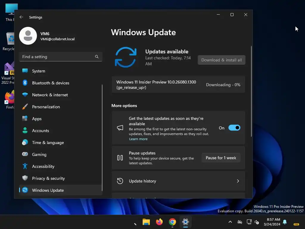Open File Explorer from the taskbar
The image size is (305, 229).
(x=146, y=222)
